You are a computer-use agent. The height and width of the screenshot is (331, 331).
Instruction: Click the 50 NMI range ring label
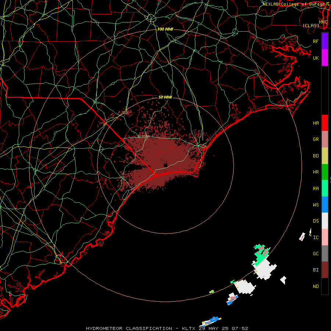click(165, 97)
